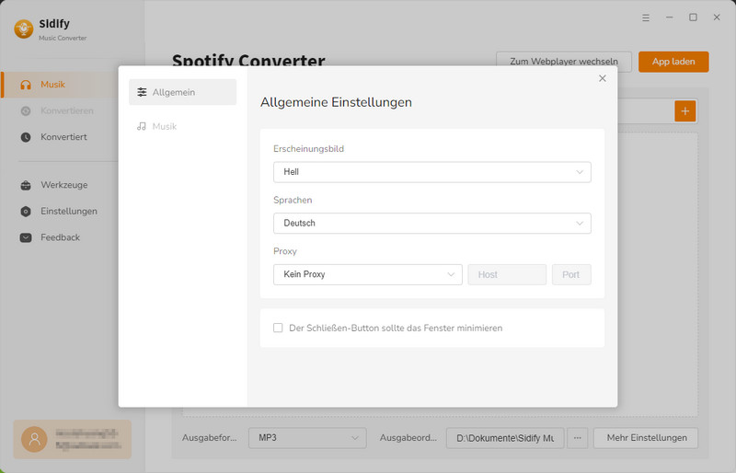736x473 pixels.
Task: Browse output folder with three-dots button
Action: [578, 438]
